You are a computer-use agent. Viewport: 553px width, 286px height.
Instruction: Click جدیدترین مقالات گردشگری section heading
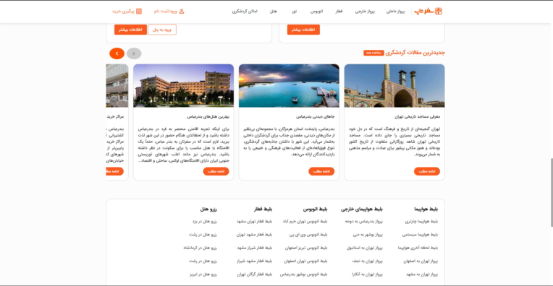[x=415, y=53]
